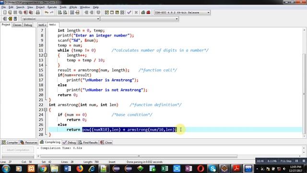
Task: Select the Classes sidebar tab
Action: pyautogui.click(x=17, y=25)
